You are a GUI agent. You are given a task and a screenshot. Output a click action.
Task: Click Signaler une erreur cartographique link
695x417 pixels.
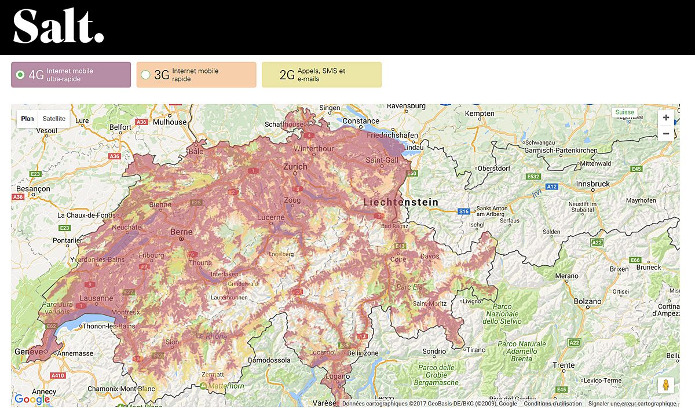(x=632, y=404)
